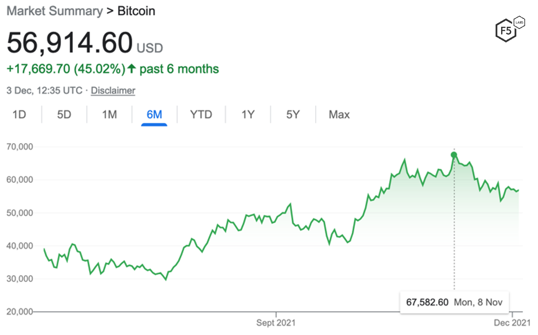538x335 pixels.
Task: Click the green upward arrow indicator
Action: 132,69
